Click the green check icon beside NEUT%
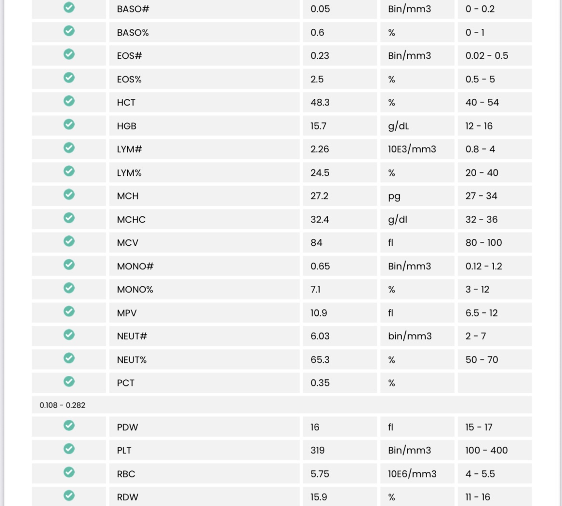562x506 pixels. (x=69, y=358)
